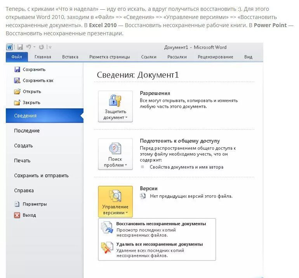Select the highlighted Сведения menu item
The height and width of the screenshot is (278, 299).
[45, 116]
